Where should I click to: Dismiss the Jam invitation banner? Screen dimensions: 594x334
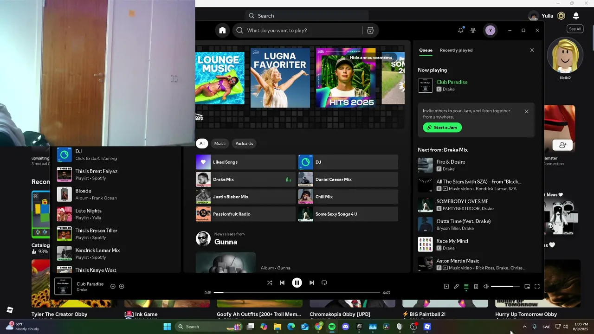(526, 111)
